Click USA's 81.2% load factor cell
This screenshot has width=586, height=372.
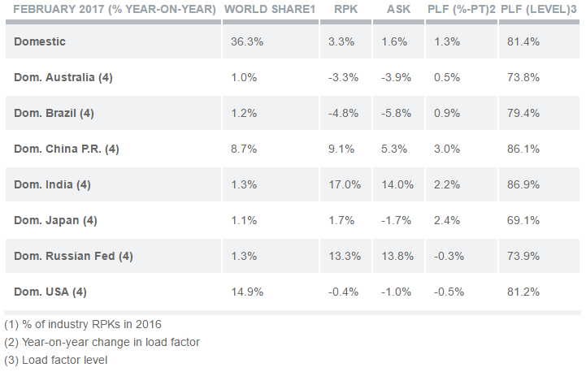coord(523,292)
